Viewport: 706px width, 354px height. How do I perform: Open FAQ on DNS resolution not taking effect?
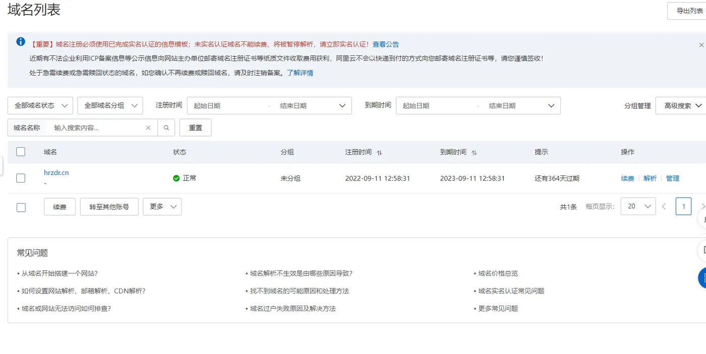(x=301, y=273)
